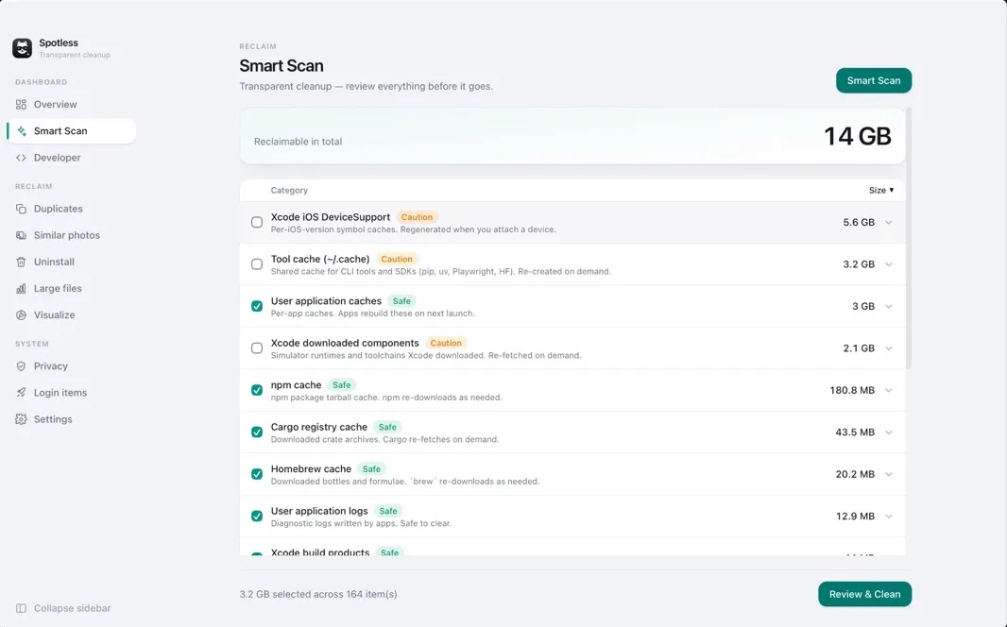Untick the Cargo registry cache checkbox
This screenshot has height=627, width=1007.
[257, 432]
